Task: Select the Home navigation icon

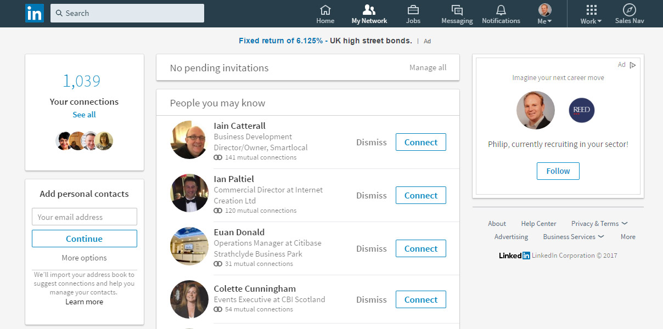Action: pyautogui.click(x=325, y=10)
